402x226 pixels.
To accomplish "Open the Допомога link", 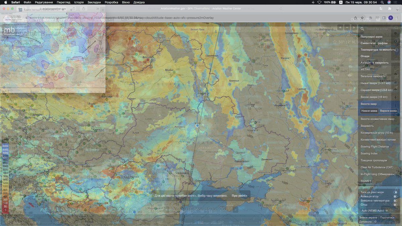I will tap(365, 222).
